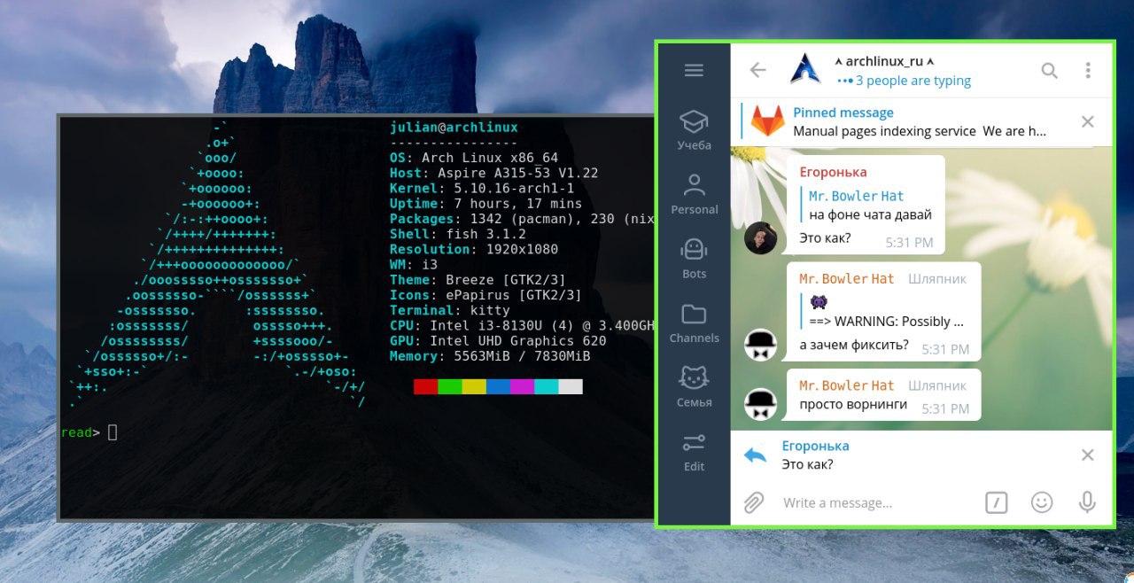Click 'Uptime: 7 hours, 17 mins' in terminal

pos(486,204)
